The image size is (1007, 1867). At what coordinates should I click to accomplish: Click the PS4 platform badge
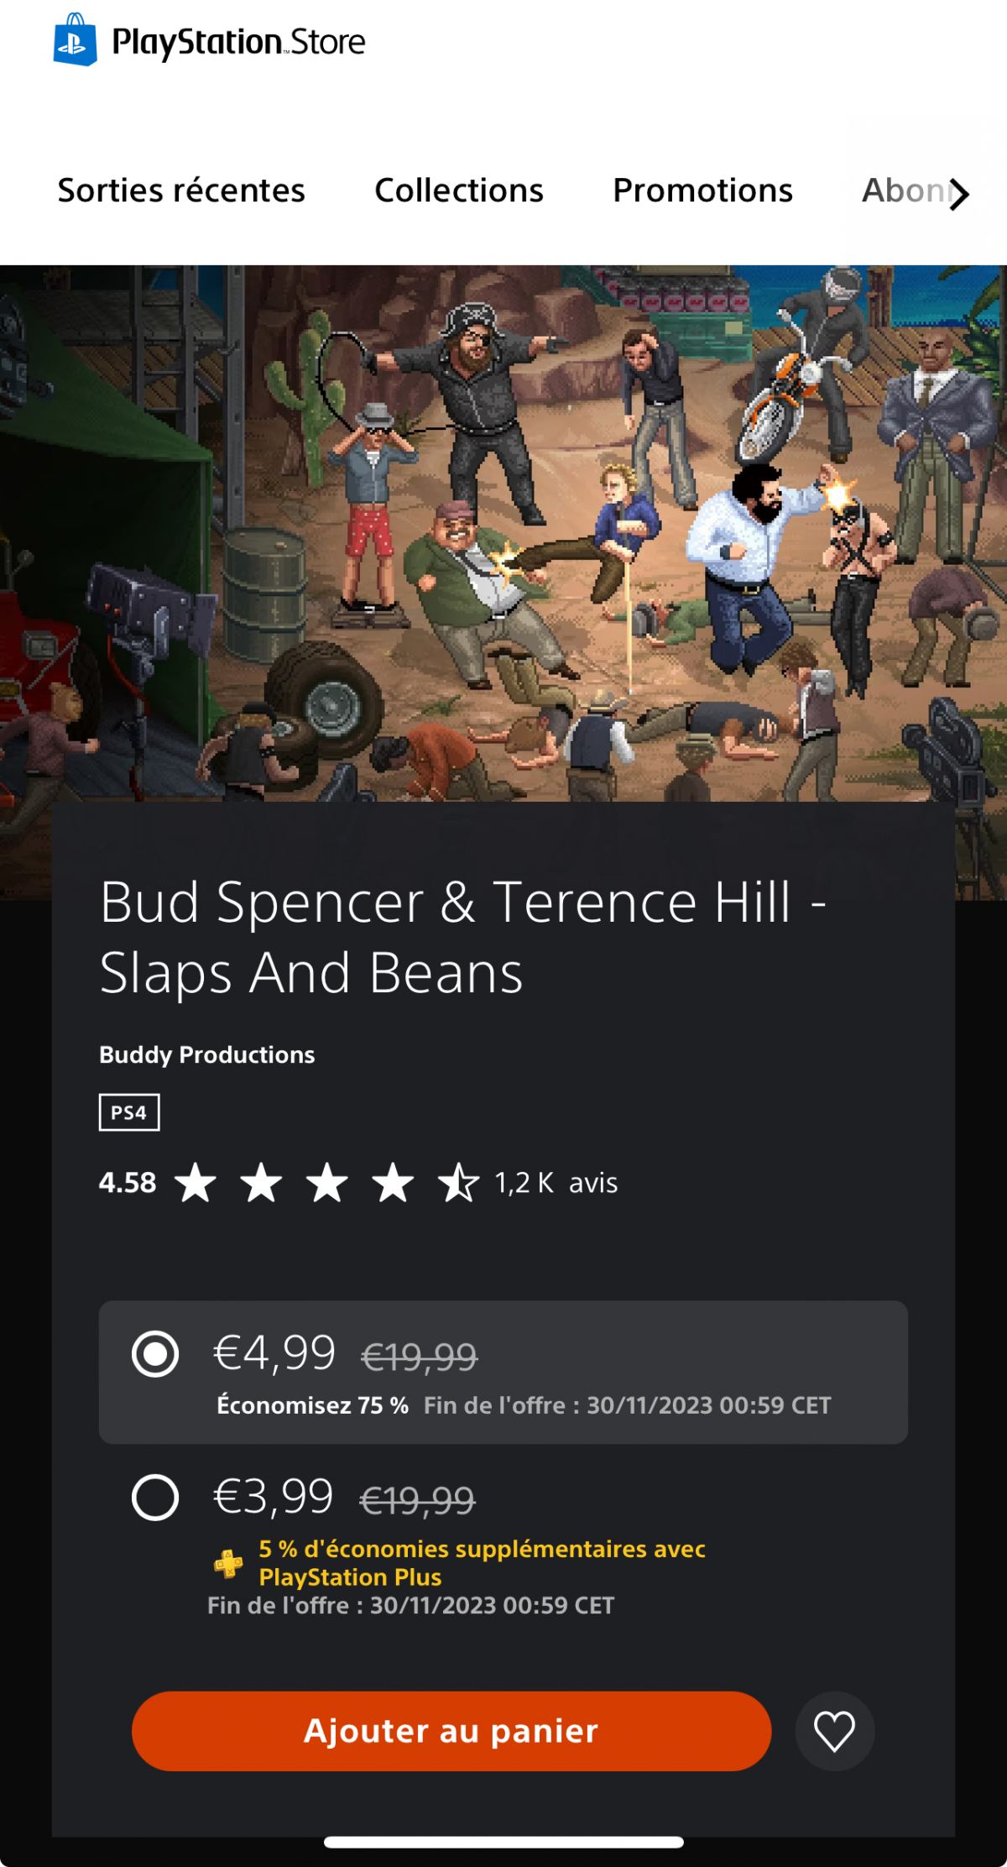pyautogui.click(x=129, y=1112)
